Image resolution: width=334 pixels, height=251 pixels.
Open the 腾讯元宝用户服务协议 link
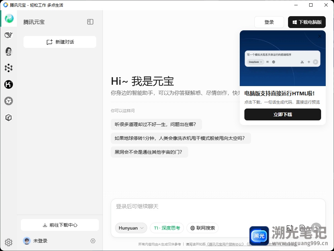(x=226, y=244)
